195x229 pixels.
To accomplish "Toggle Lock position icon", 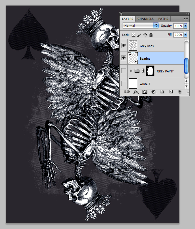I will 145,35.
